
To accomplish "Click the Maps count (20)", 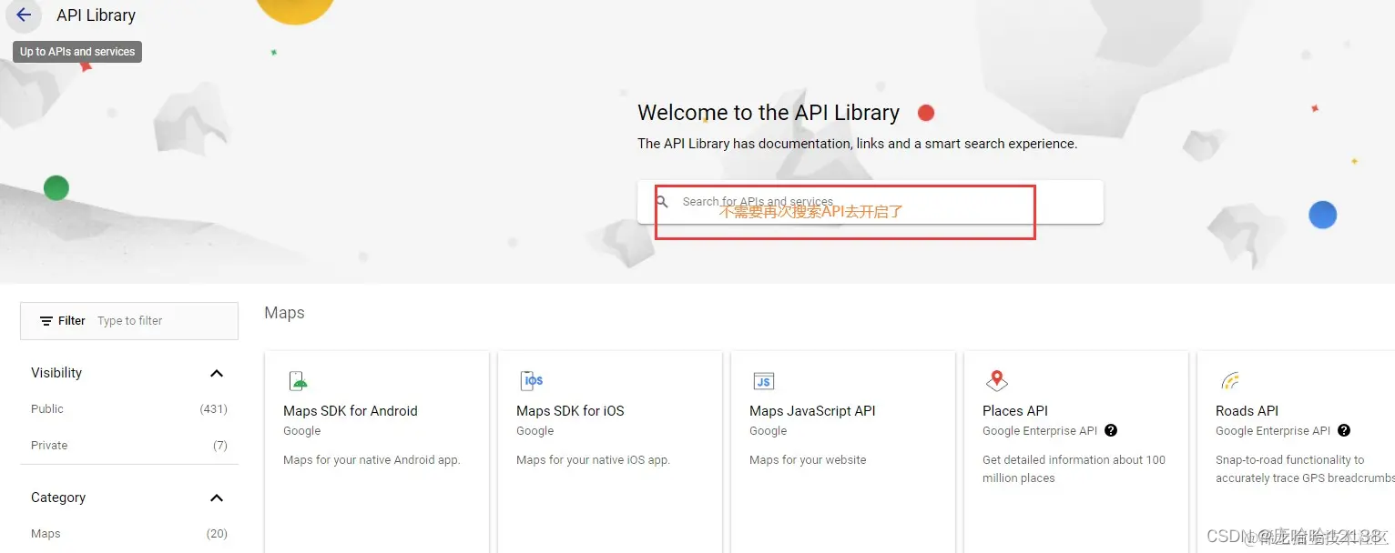I will point(217,534).
